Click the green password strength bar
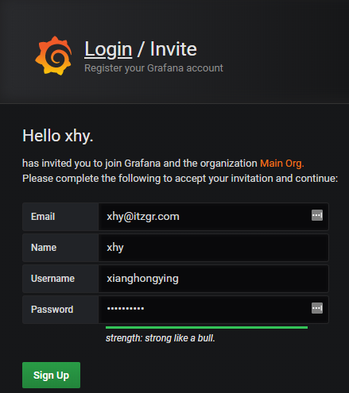Screen dimensions: 349x393 [x=207, y=328]
